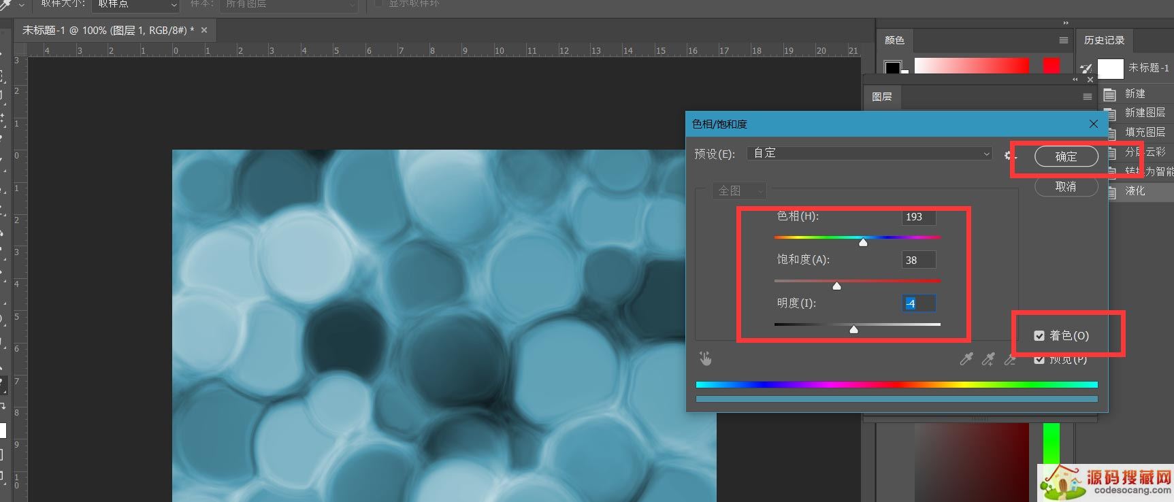Collapse the 图层 panel group with double arrows
The image size is (1174, 502).
pyautogui.click(x=1075, y=80)
